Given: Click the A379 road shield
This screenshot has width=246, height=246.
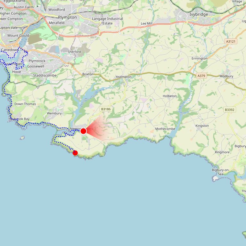Looking at the screenshot, I should coord(201,76).
